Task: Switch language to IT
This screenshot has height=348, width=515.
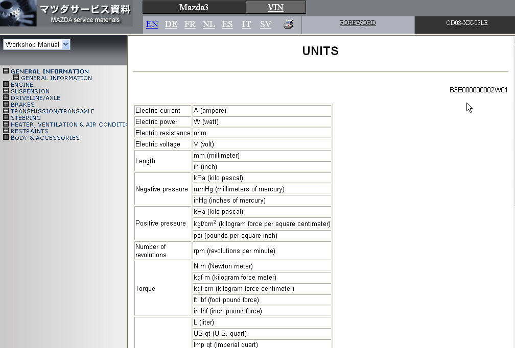Action: (246, 24)
